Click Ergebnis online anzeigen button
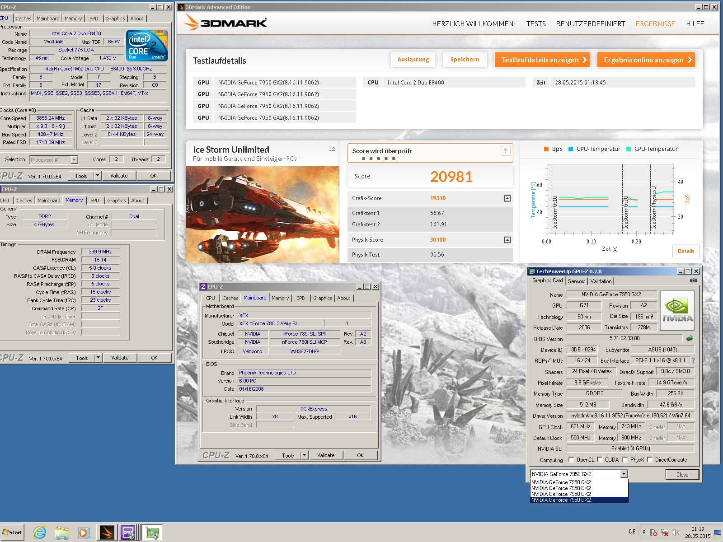Viewport: 723px width, 542px height. click(x=646, y=60)
